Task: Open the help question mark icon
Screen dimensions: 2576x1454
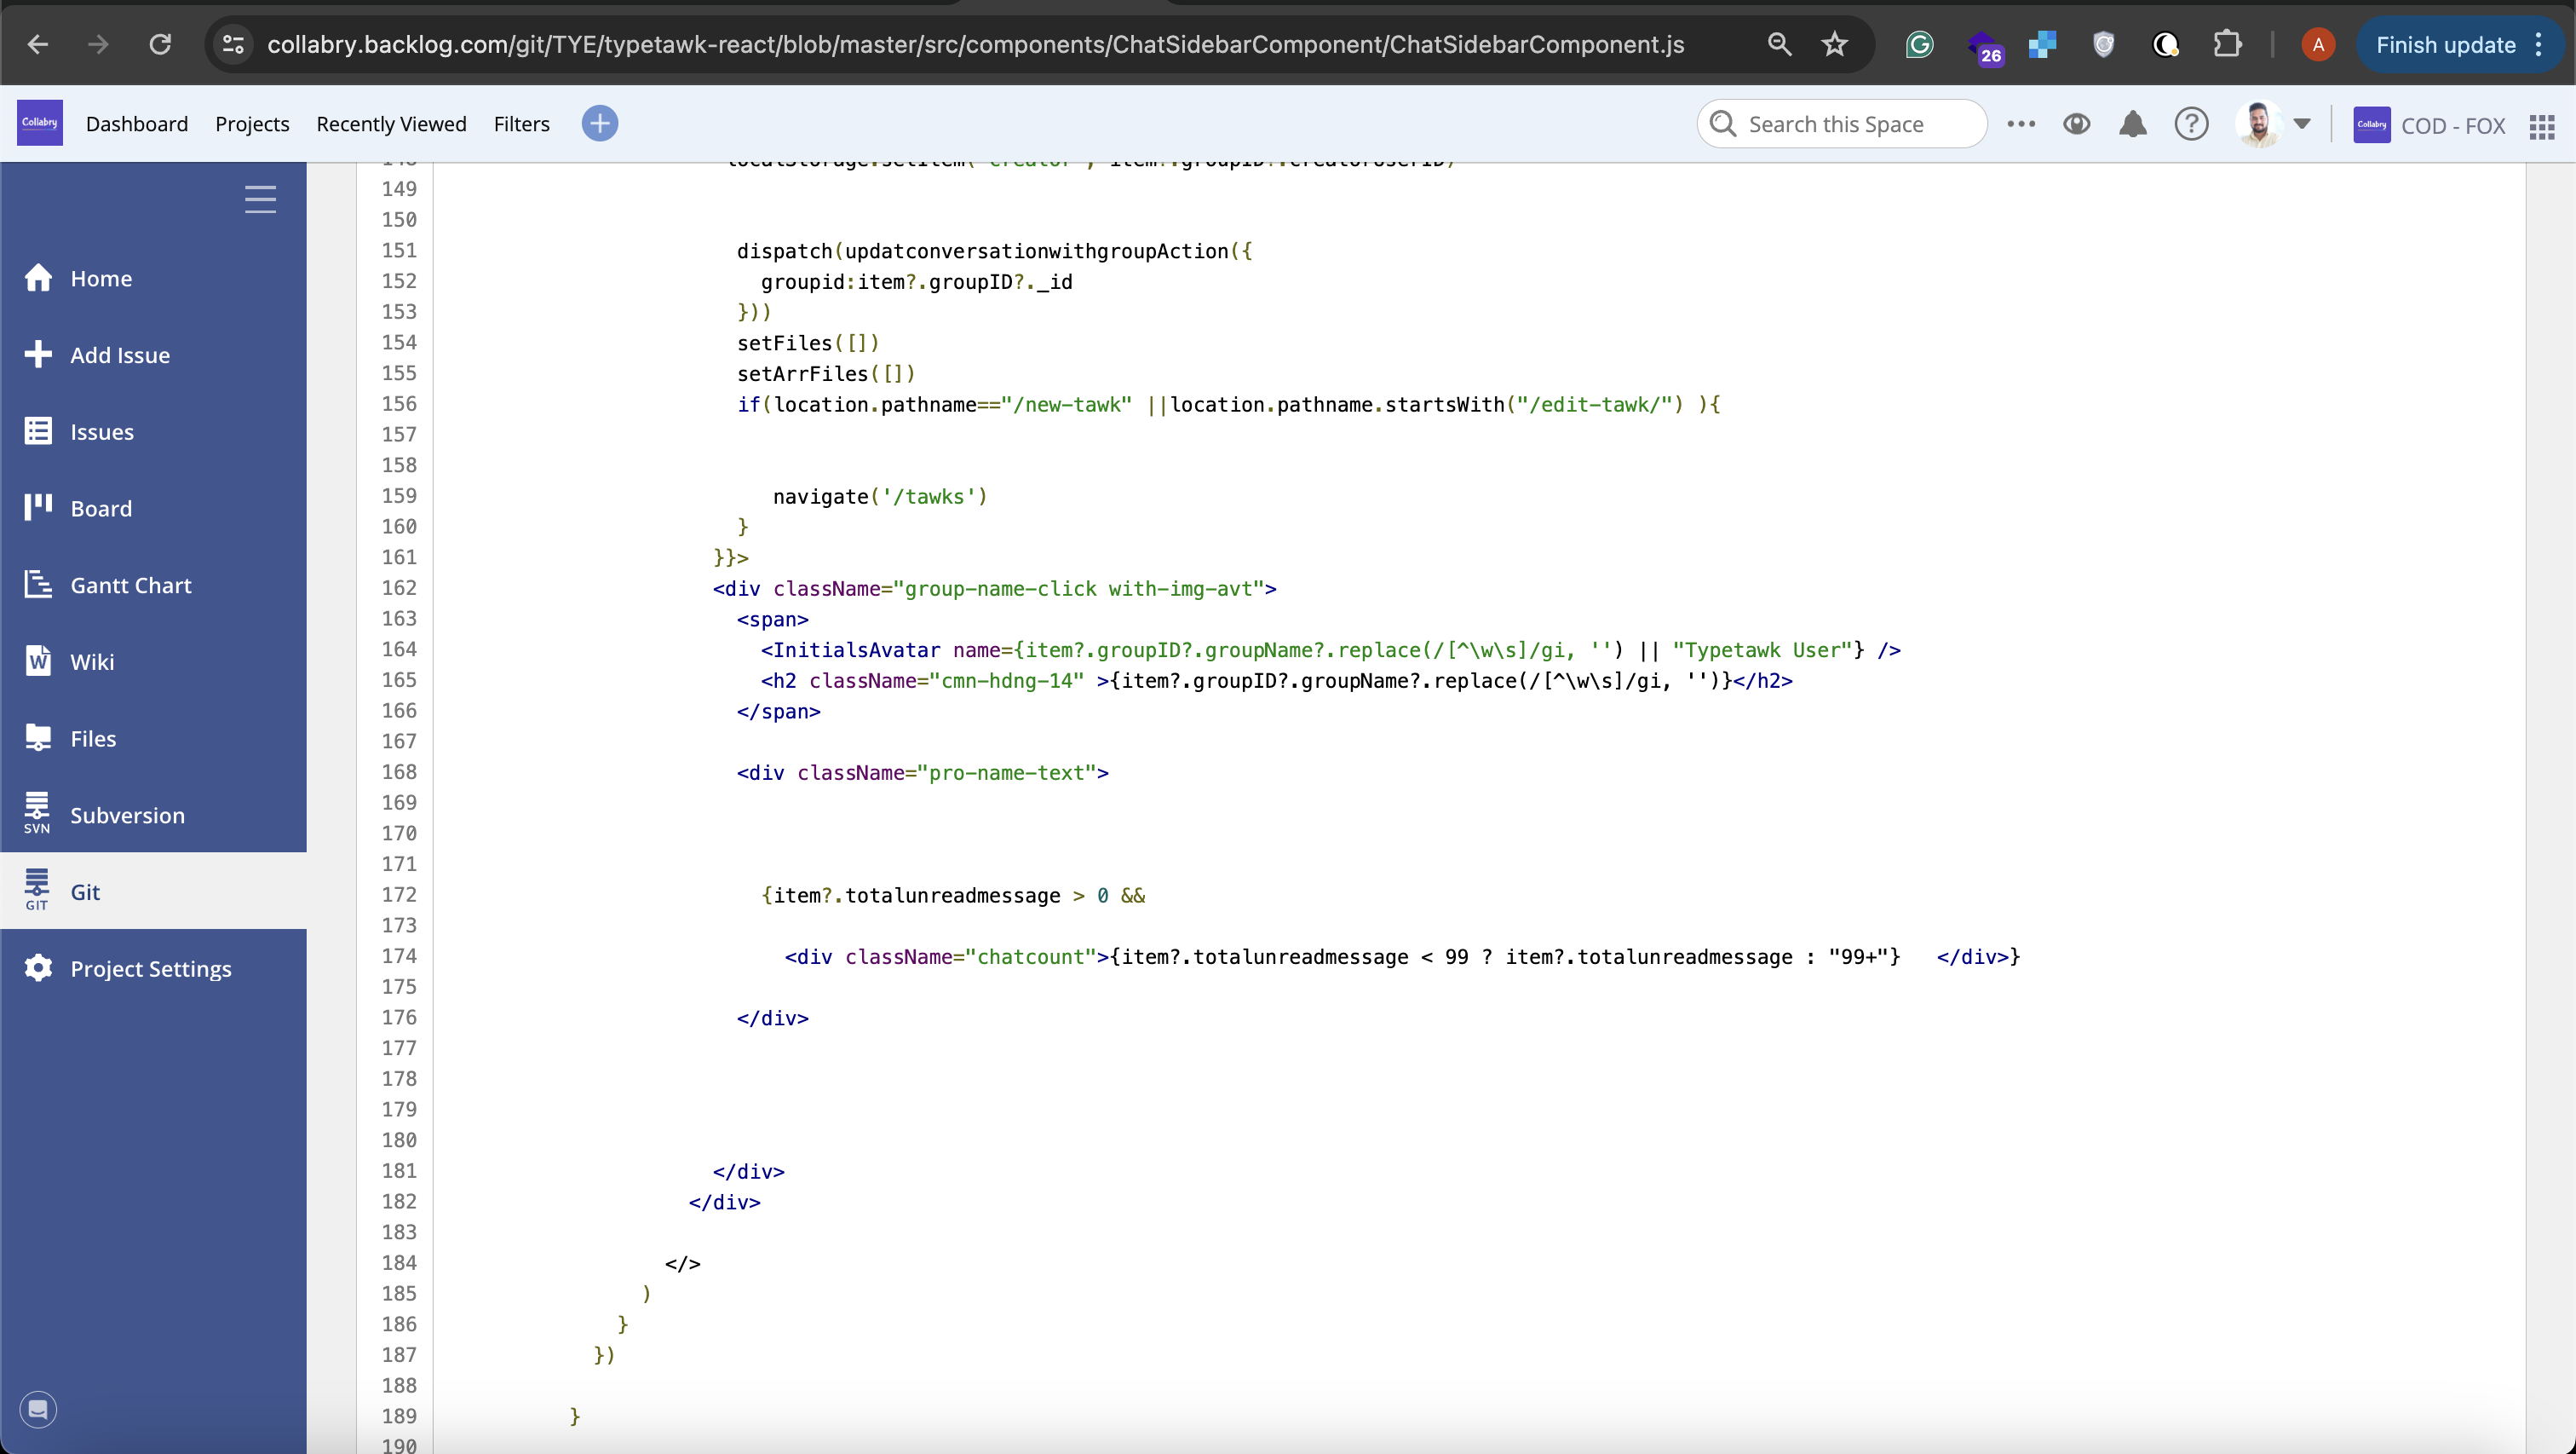Action: pos(2191,124)
